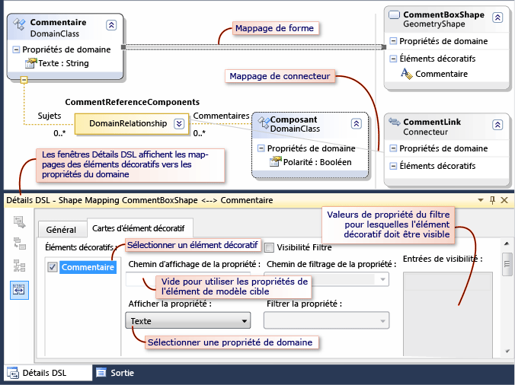Click the Sortie tab icon
This screenshot has width=515, height=385.
pos(101,373)
